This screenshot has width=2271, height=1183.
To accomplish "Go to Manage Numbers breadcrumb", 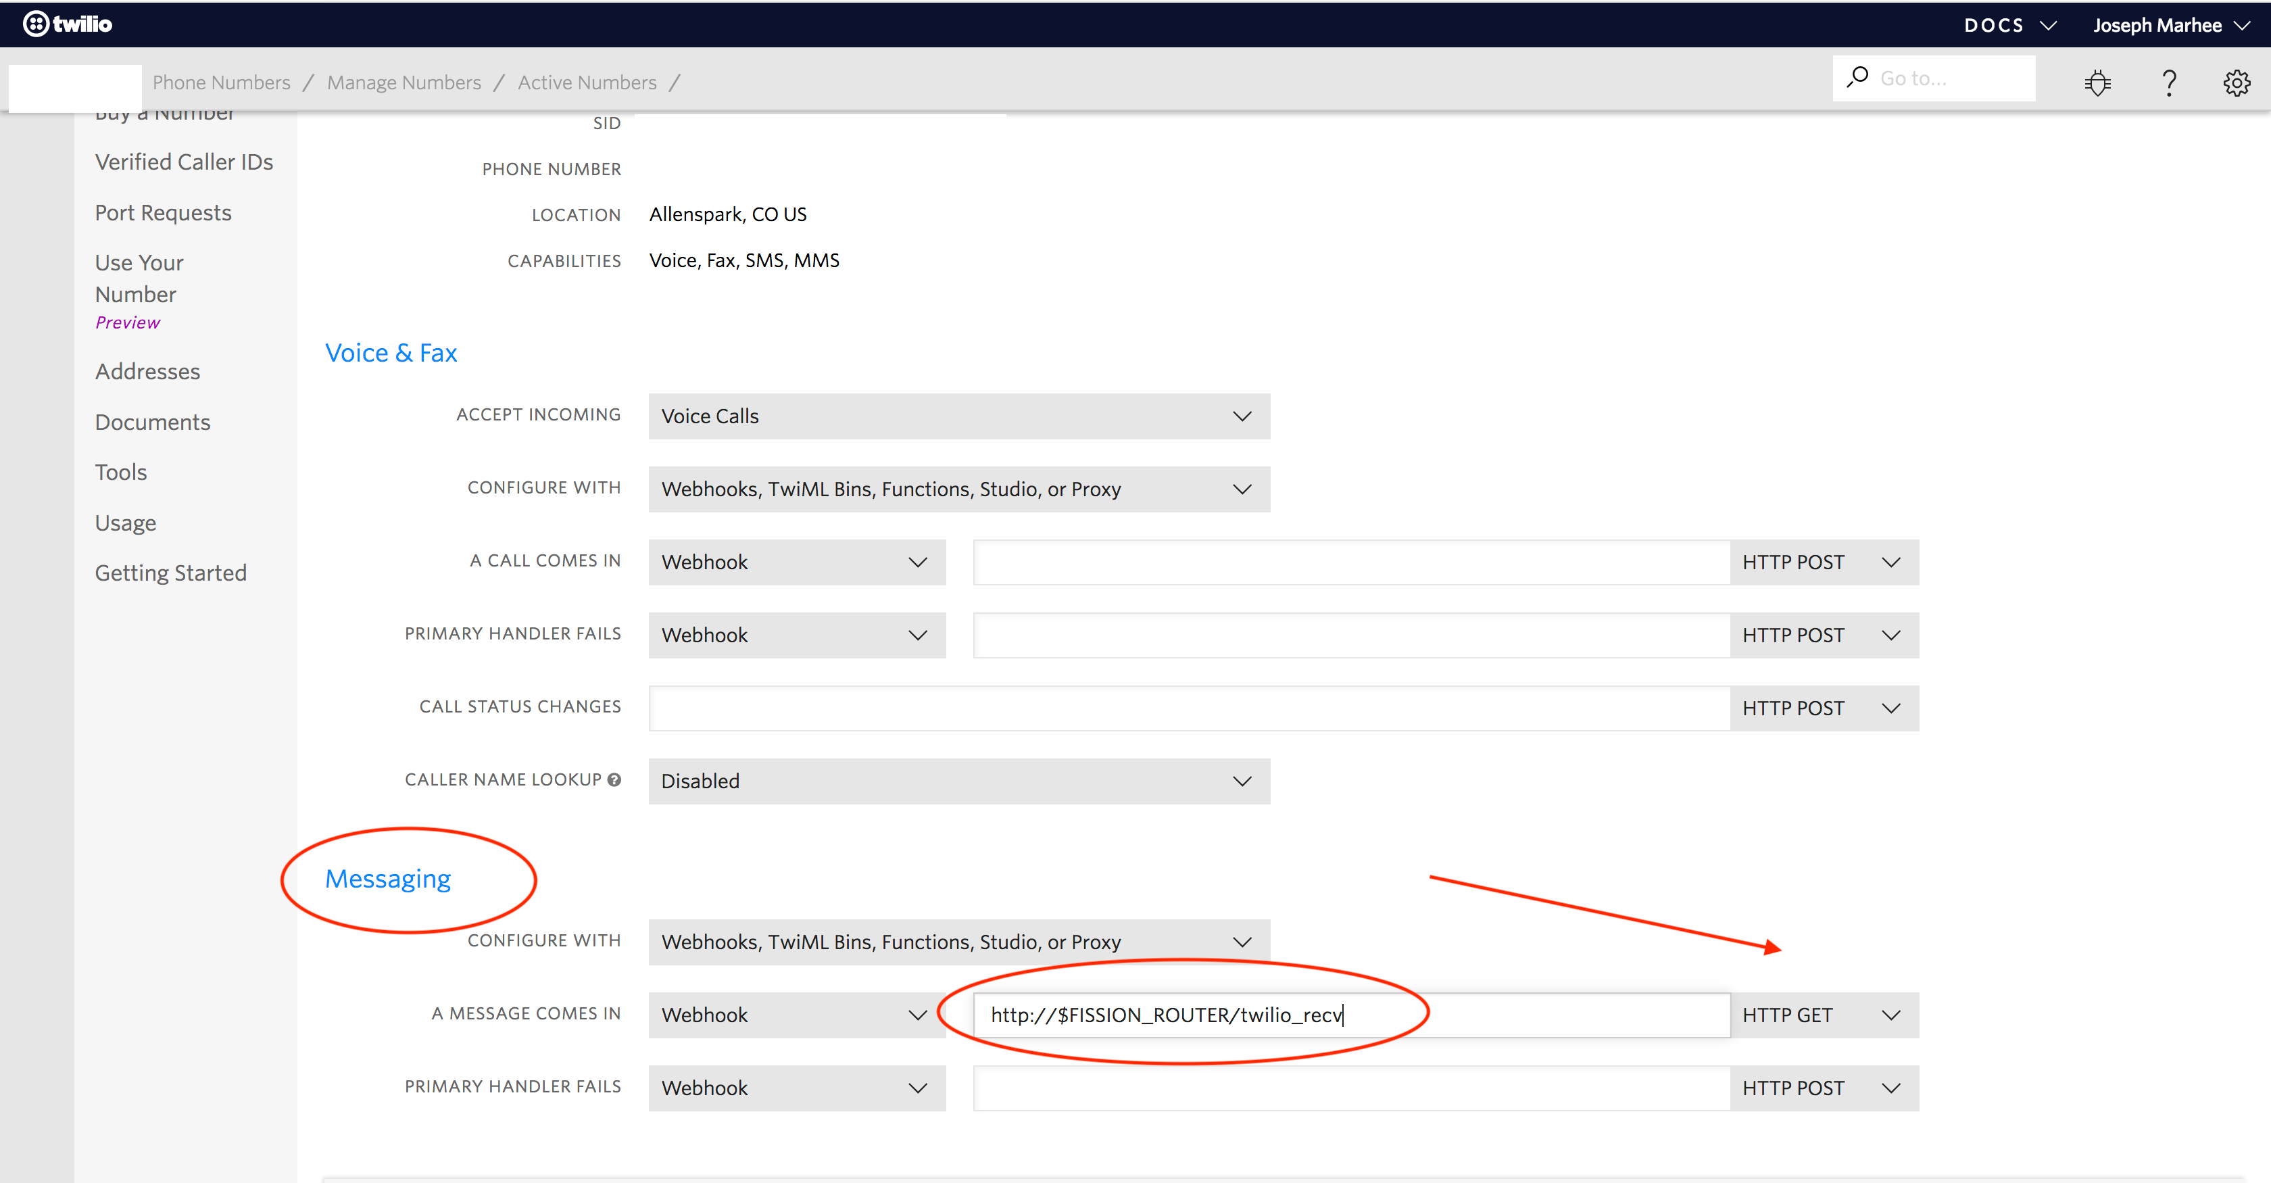I will [404, 82].
